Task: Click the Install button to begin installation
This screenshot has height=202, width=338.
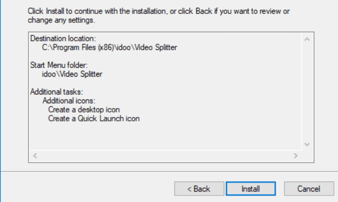Action: pos(251,189)
